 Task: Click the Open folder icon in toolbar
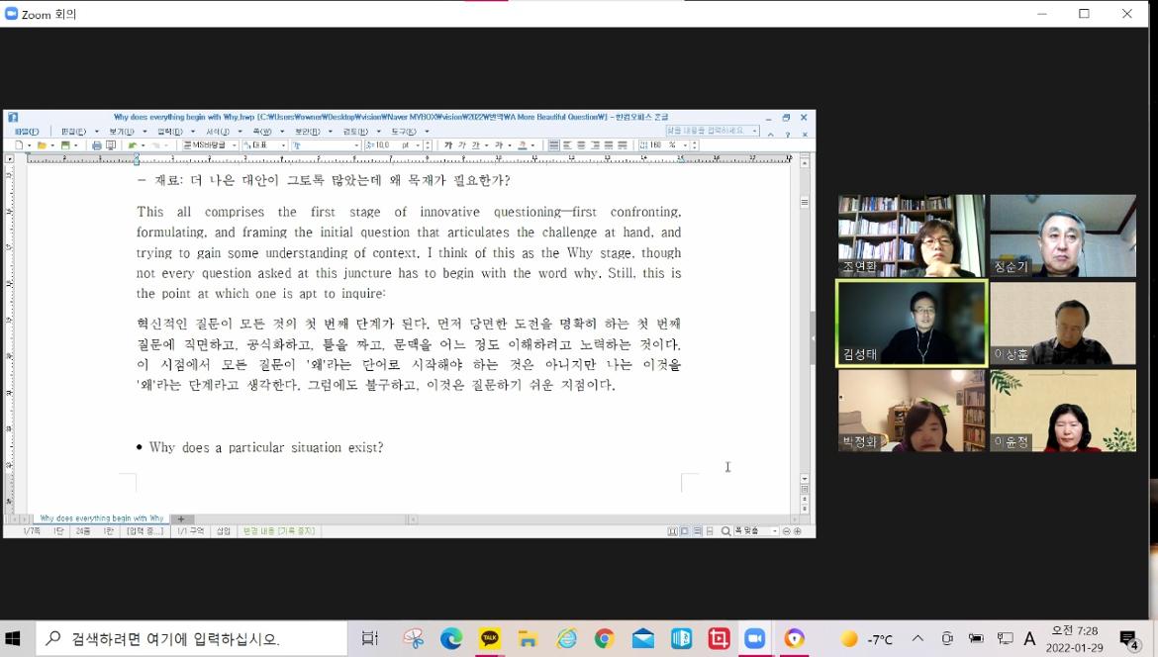tap(42, 145)
